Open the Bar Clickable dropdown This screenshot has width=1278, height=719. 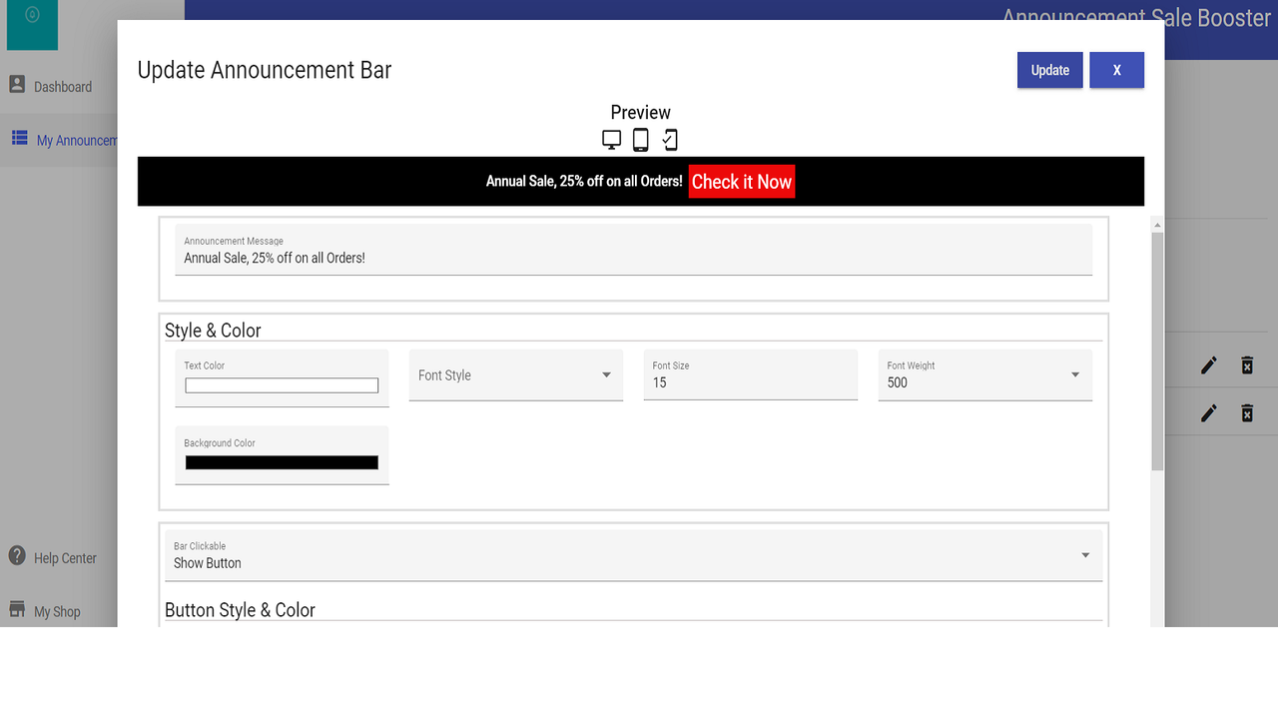[634, 555]
